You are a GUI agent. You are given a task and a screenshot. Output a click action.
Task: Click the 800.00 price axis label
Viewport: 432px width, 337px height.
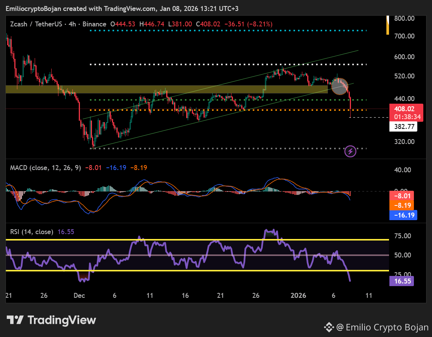404,18
